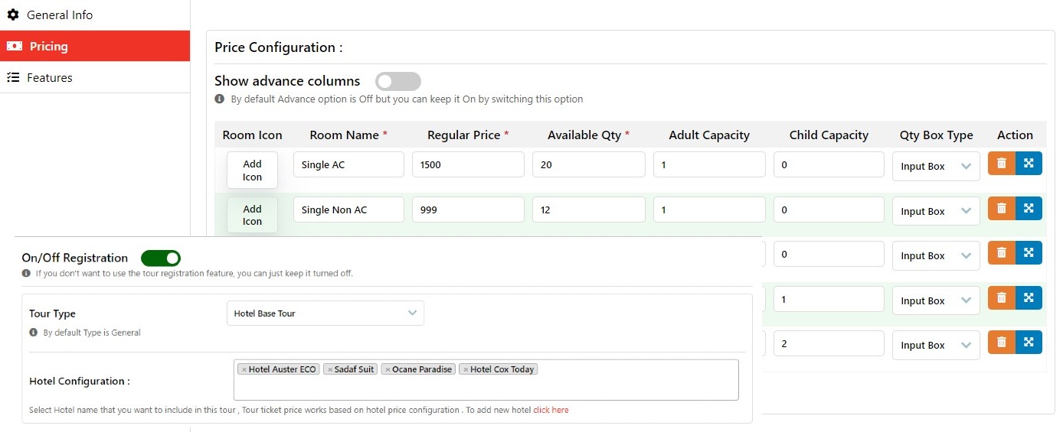Click the Regular Price field showing 1500
This screenshot has width=1063, height=432.
coord(467,165)
